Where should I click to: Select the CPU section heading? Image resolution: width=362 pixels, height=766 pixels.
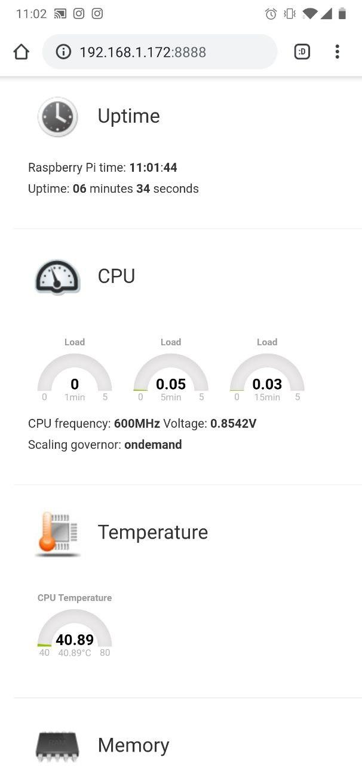click(116, 276)
